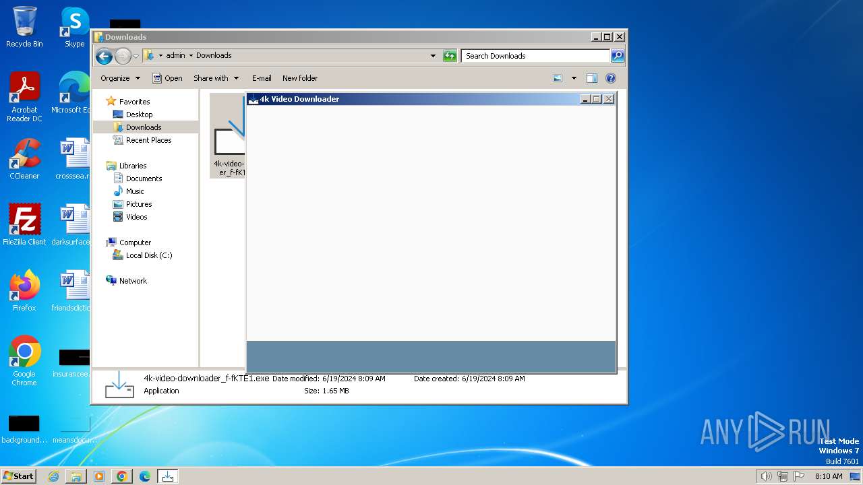Click the 4k Video Downloader taskbar button
863x485 pixels.
[x=168, y=476]
